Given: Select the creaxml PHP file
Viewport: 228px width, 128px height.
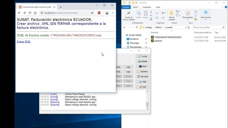Looking at the screenshot, I should (158, 41).
